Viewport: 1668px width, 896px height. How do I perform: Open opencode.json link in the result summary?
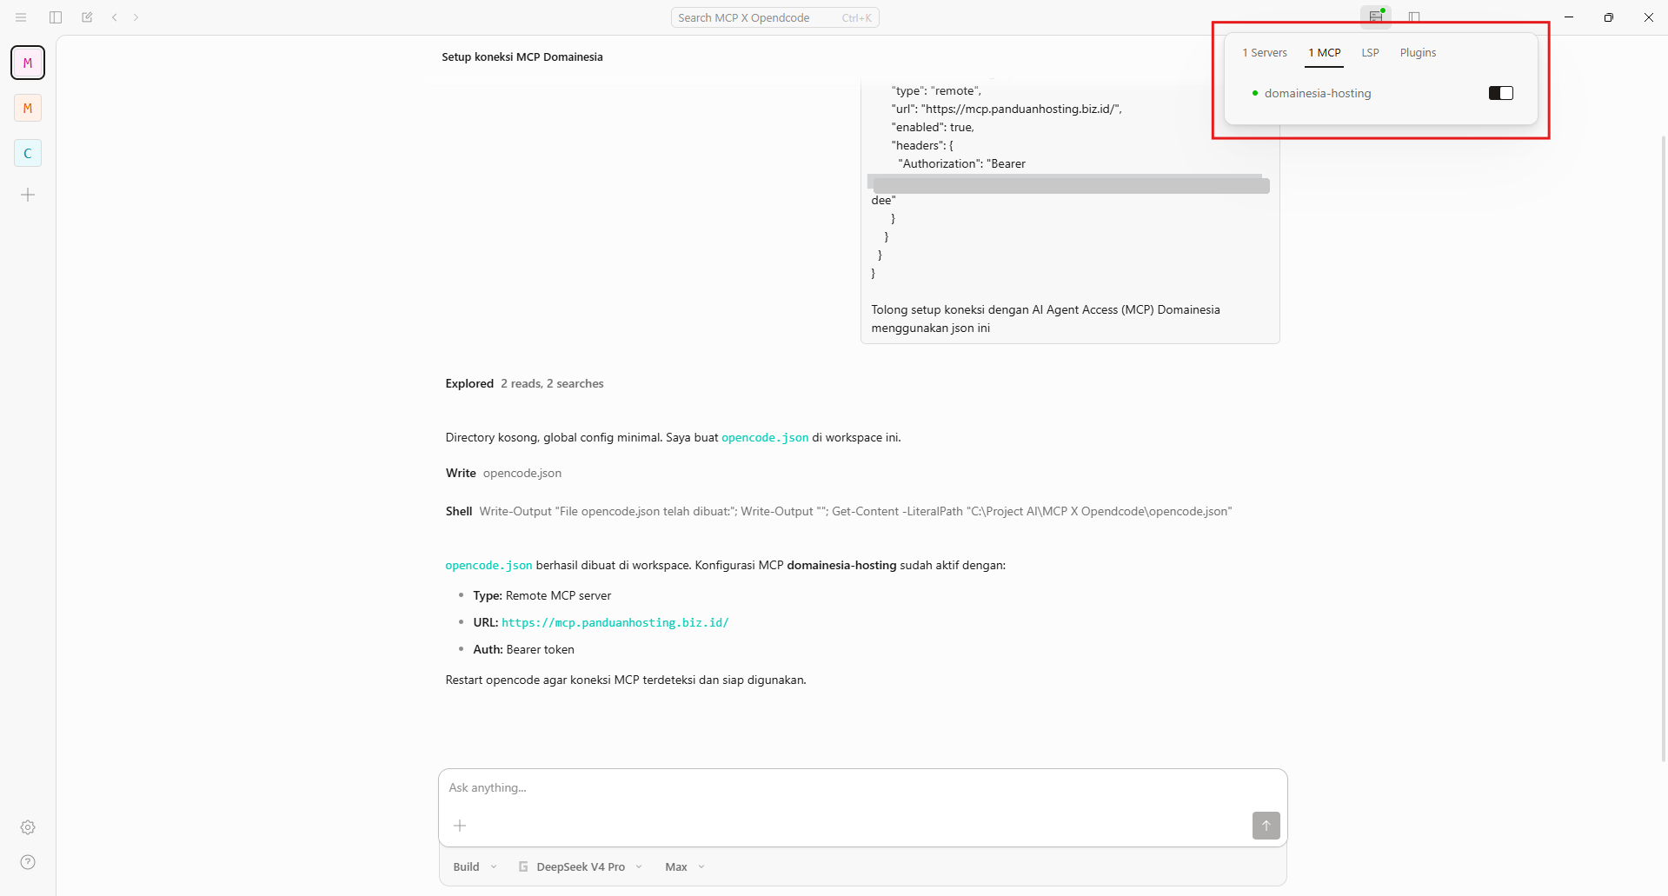(488, 565)
